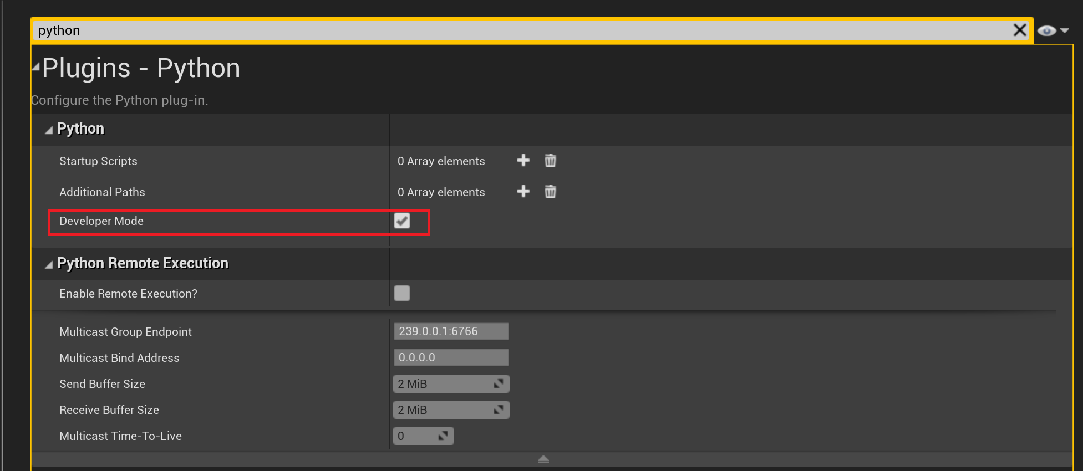Select the Startup Scripts label
The width and height of the screenshot is (1083, 471).
(x=98, y=161)
